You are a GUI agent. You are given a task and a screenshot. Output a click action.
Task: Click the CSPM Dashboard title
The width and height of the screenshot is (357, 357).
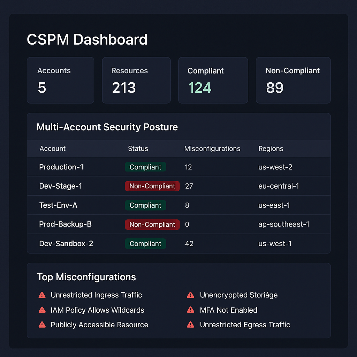point(87,39)
